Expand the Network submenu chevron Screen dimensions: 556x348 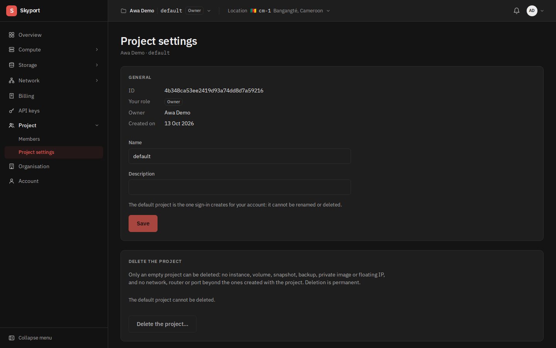click(x=97, y=80)
